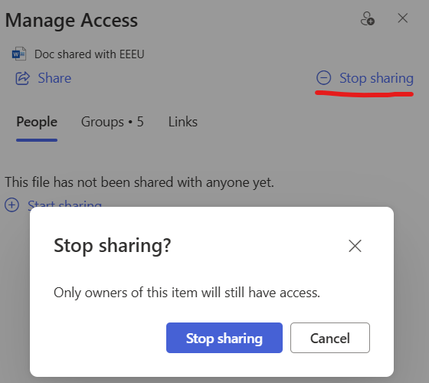Screen dimensions: 429x383
Task: Switch to the People tab
Action: 37,122
